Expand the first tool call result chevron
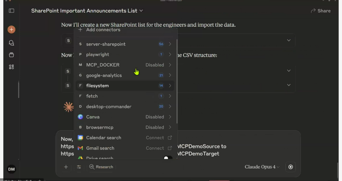 (289, 40)
